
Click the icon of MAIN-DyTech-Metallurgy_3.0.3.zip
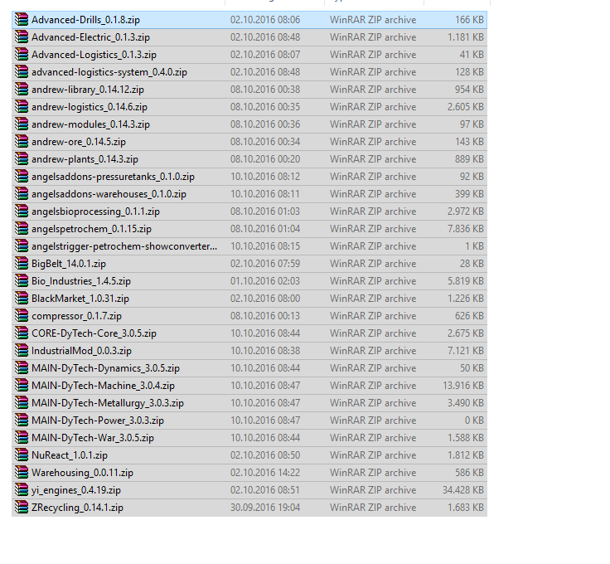tap(22, 403)
